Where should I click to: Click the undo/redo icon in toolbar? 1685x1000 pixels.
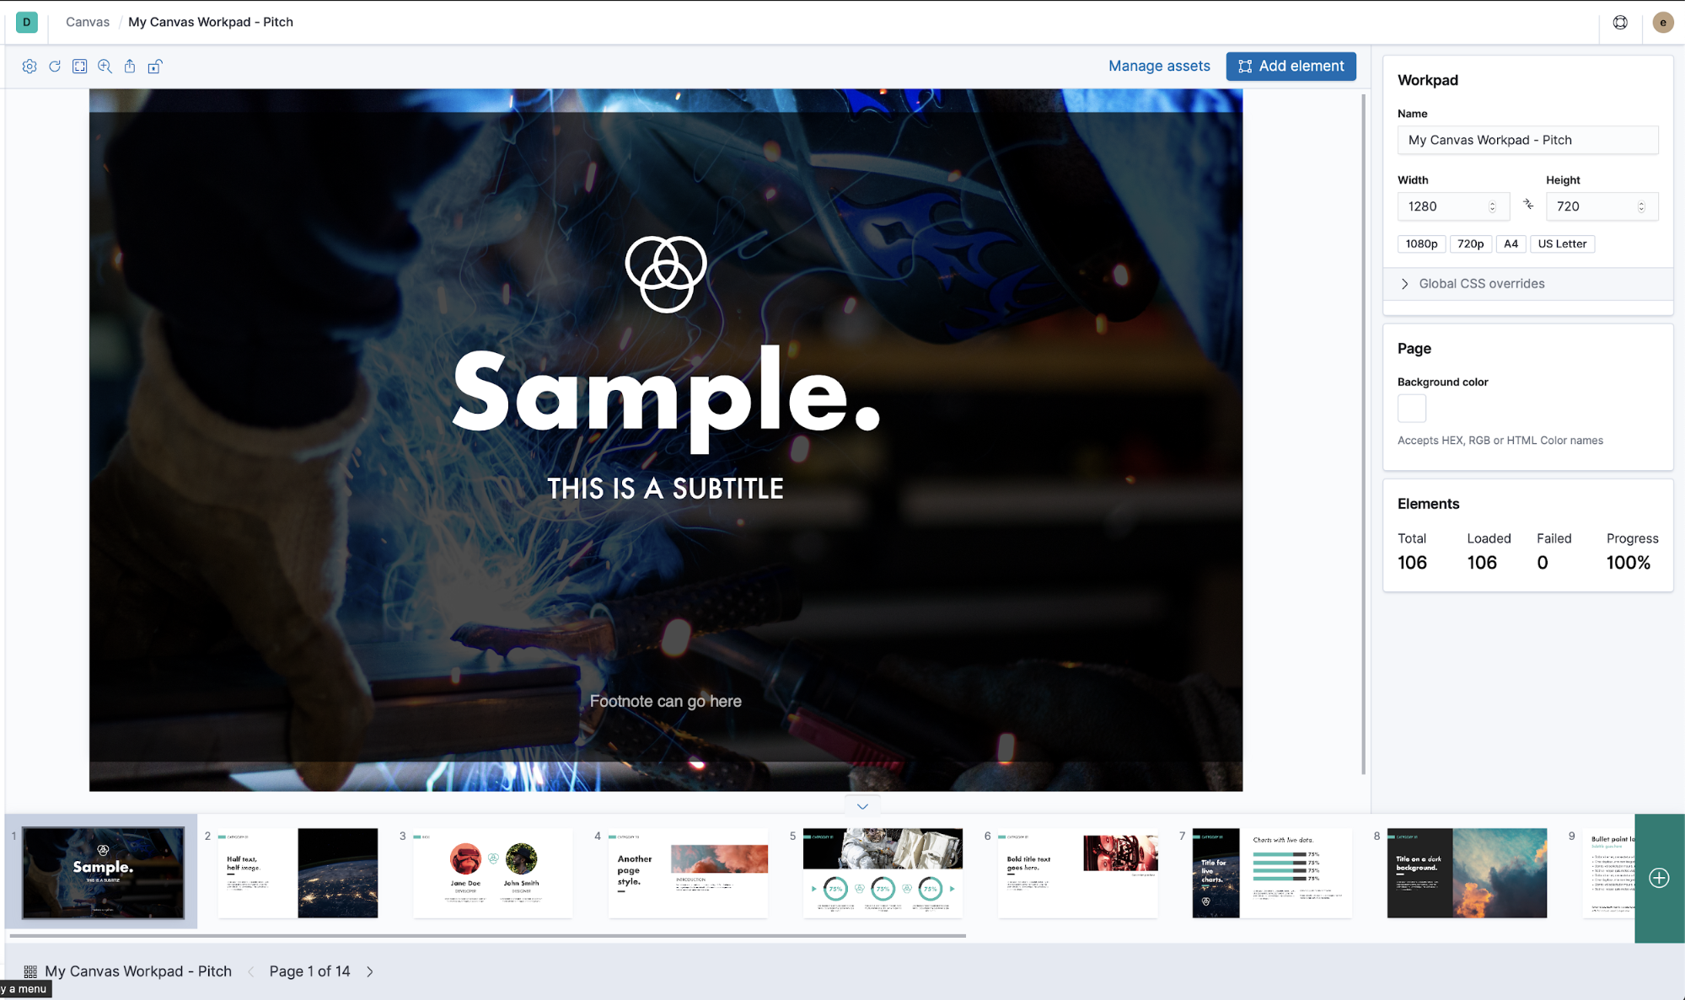click(x=55, y=67)
